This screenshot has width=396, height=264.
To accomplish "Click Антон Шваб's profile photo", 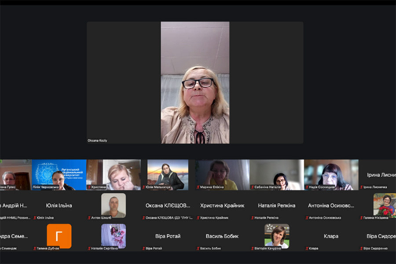I will pyautogui.click(x=114, y=205).
